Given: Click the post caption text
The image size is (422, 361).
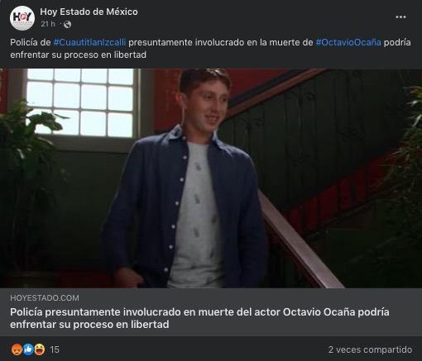Looking at the screenshot, I should pos(210,49).
